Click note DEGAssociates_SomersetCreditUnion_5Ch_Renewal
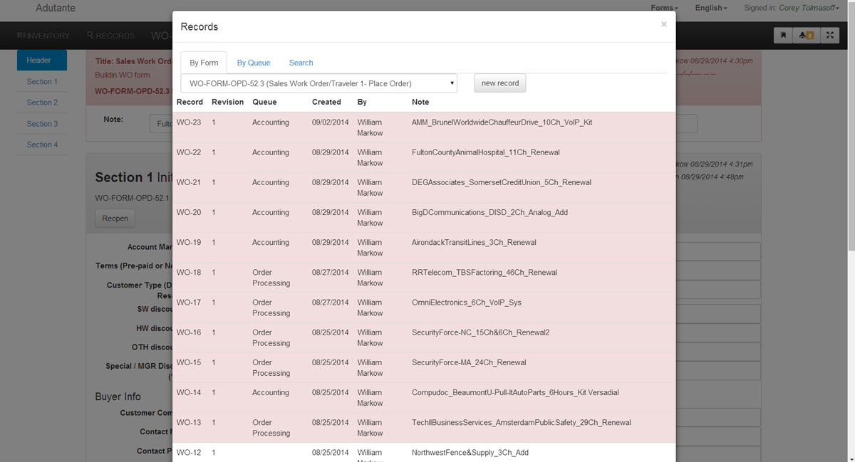 (x=502, y=182)
